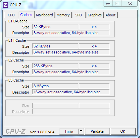Select the Caches tab
This screenshot has width=140, height=138.
tap(26, 15)
